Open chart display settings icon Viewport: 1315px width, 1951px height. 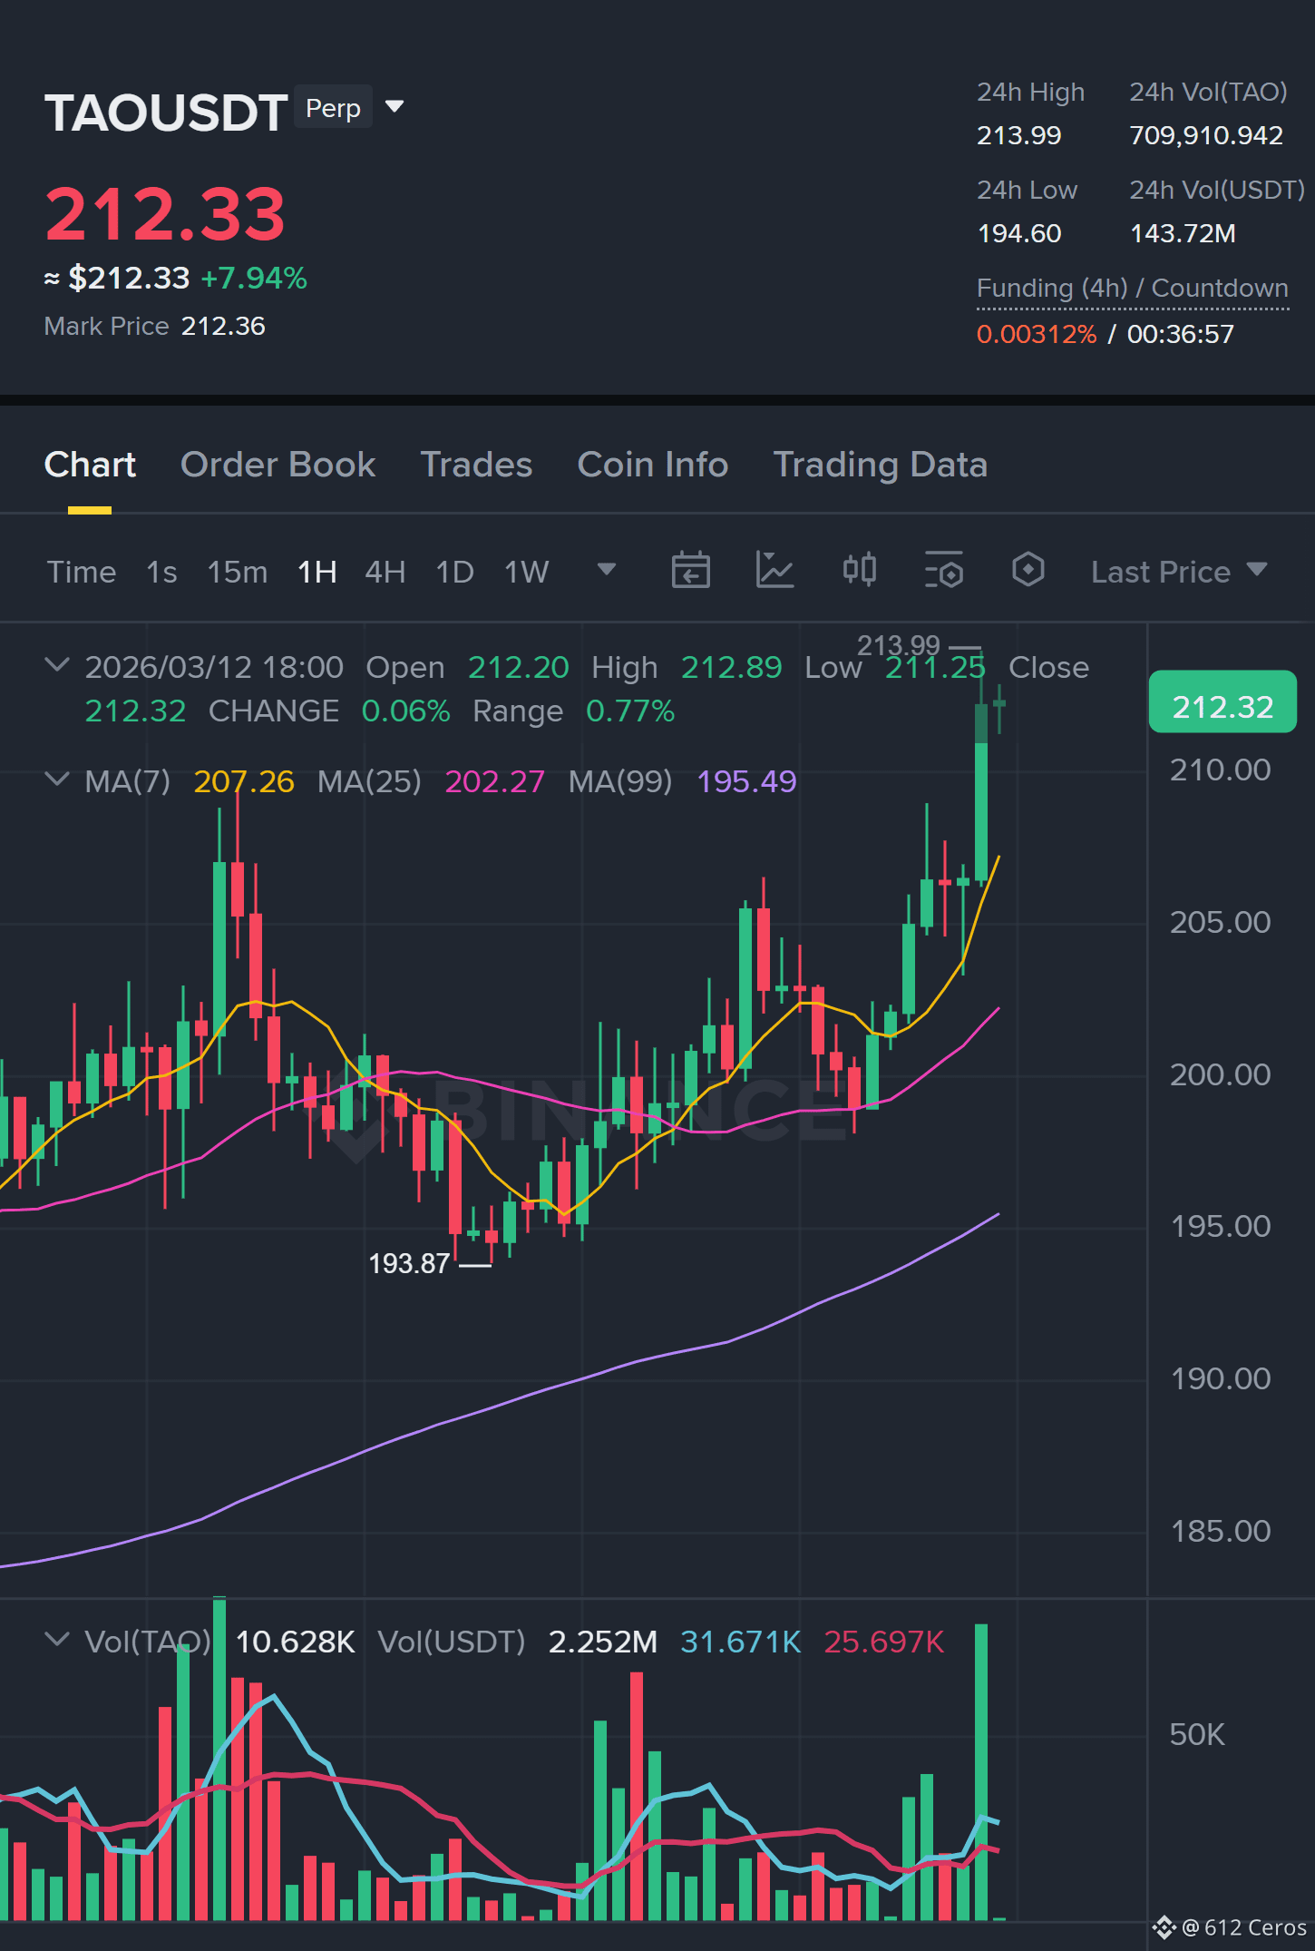coord(943,570)
